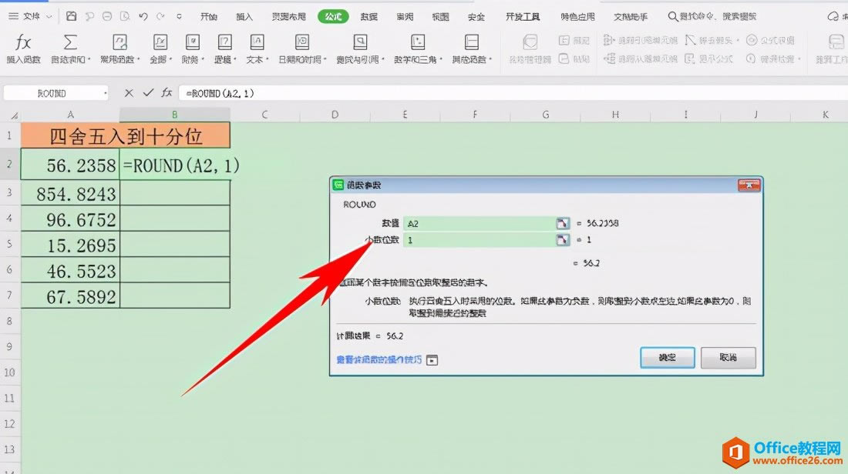Click the value input field containing A2
Screen dimensions: 848x474
click(x=480, y=223)
